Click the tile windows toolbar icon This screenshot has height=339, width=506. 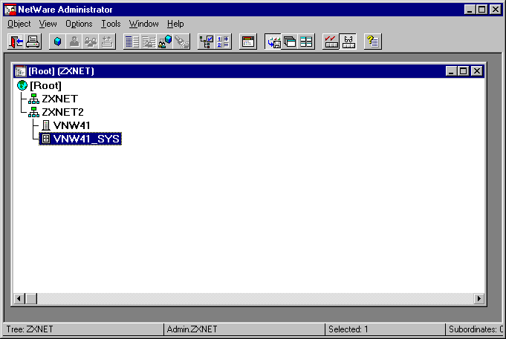(x=306, y=42)
